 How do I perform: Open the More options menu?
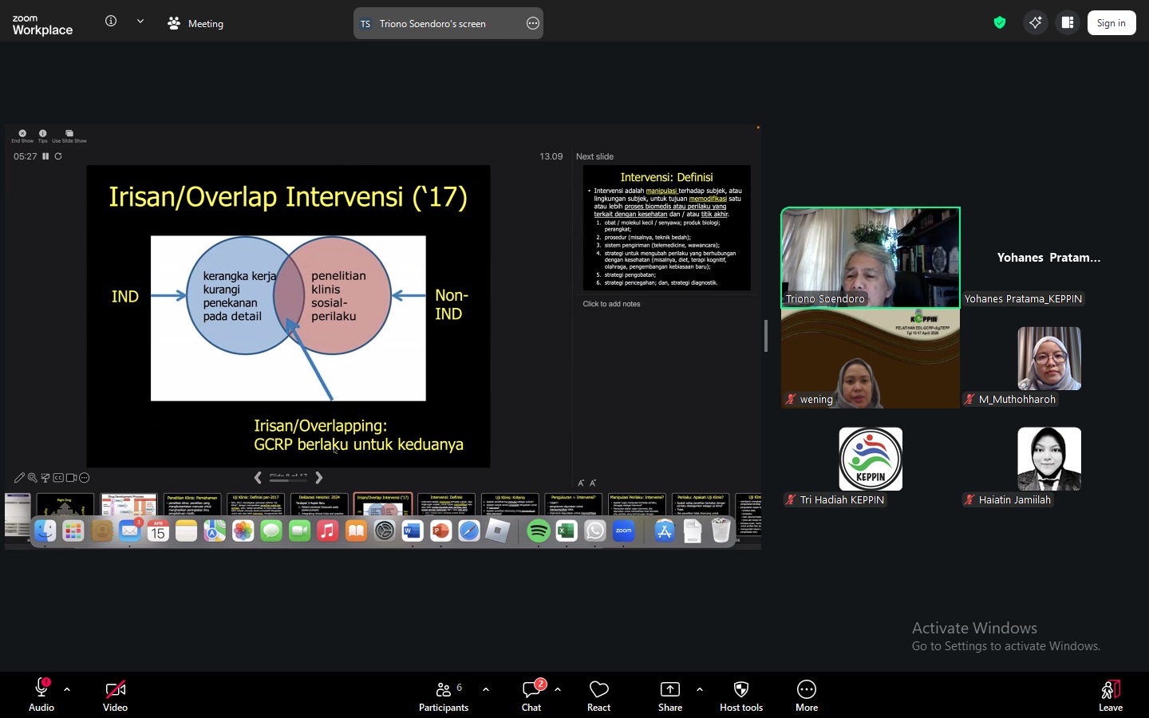point(806,695)
